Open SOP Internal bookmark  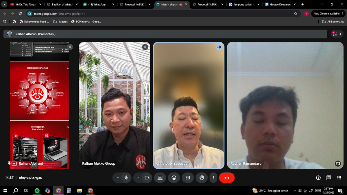(x=86, y=22)
